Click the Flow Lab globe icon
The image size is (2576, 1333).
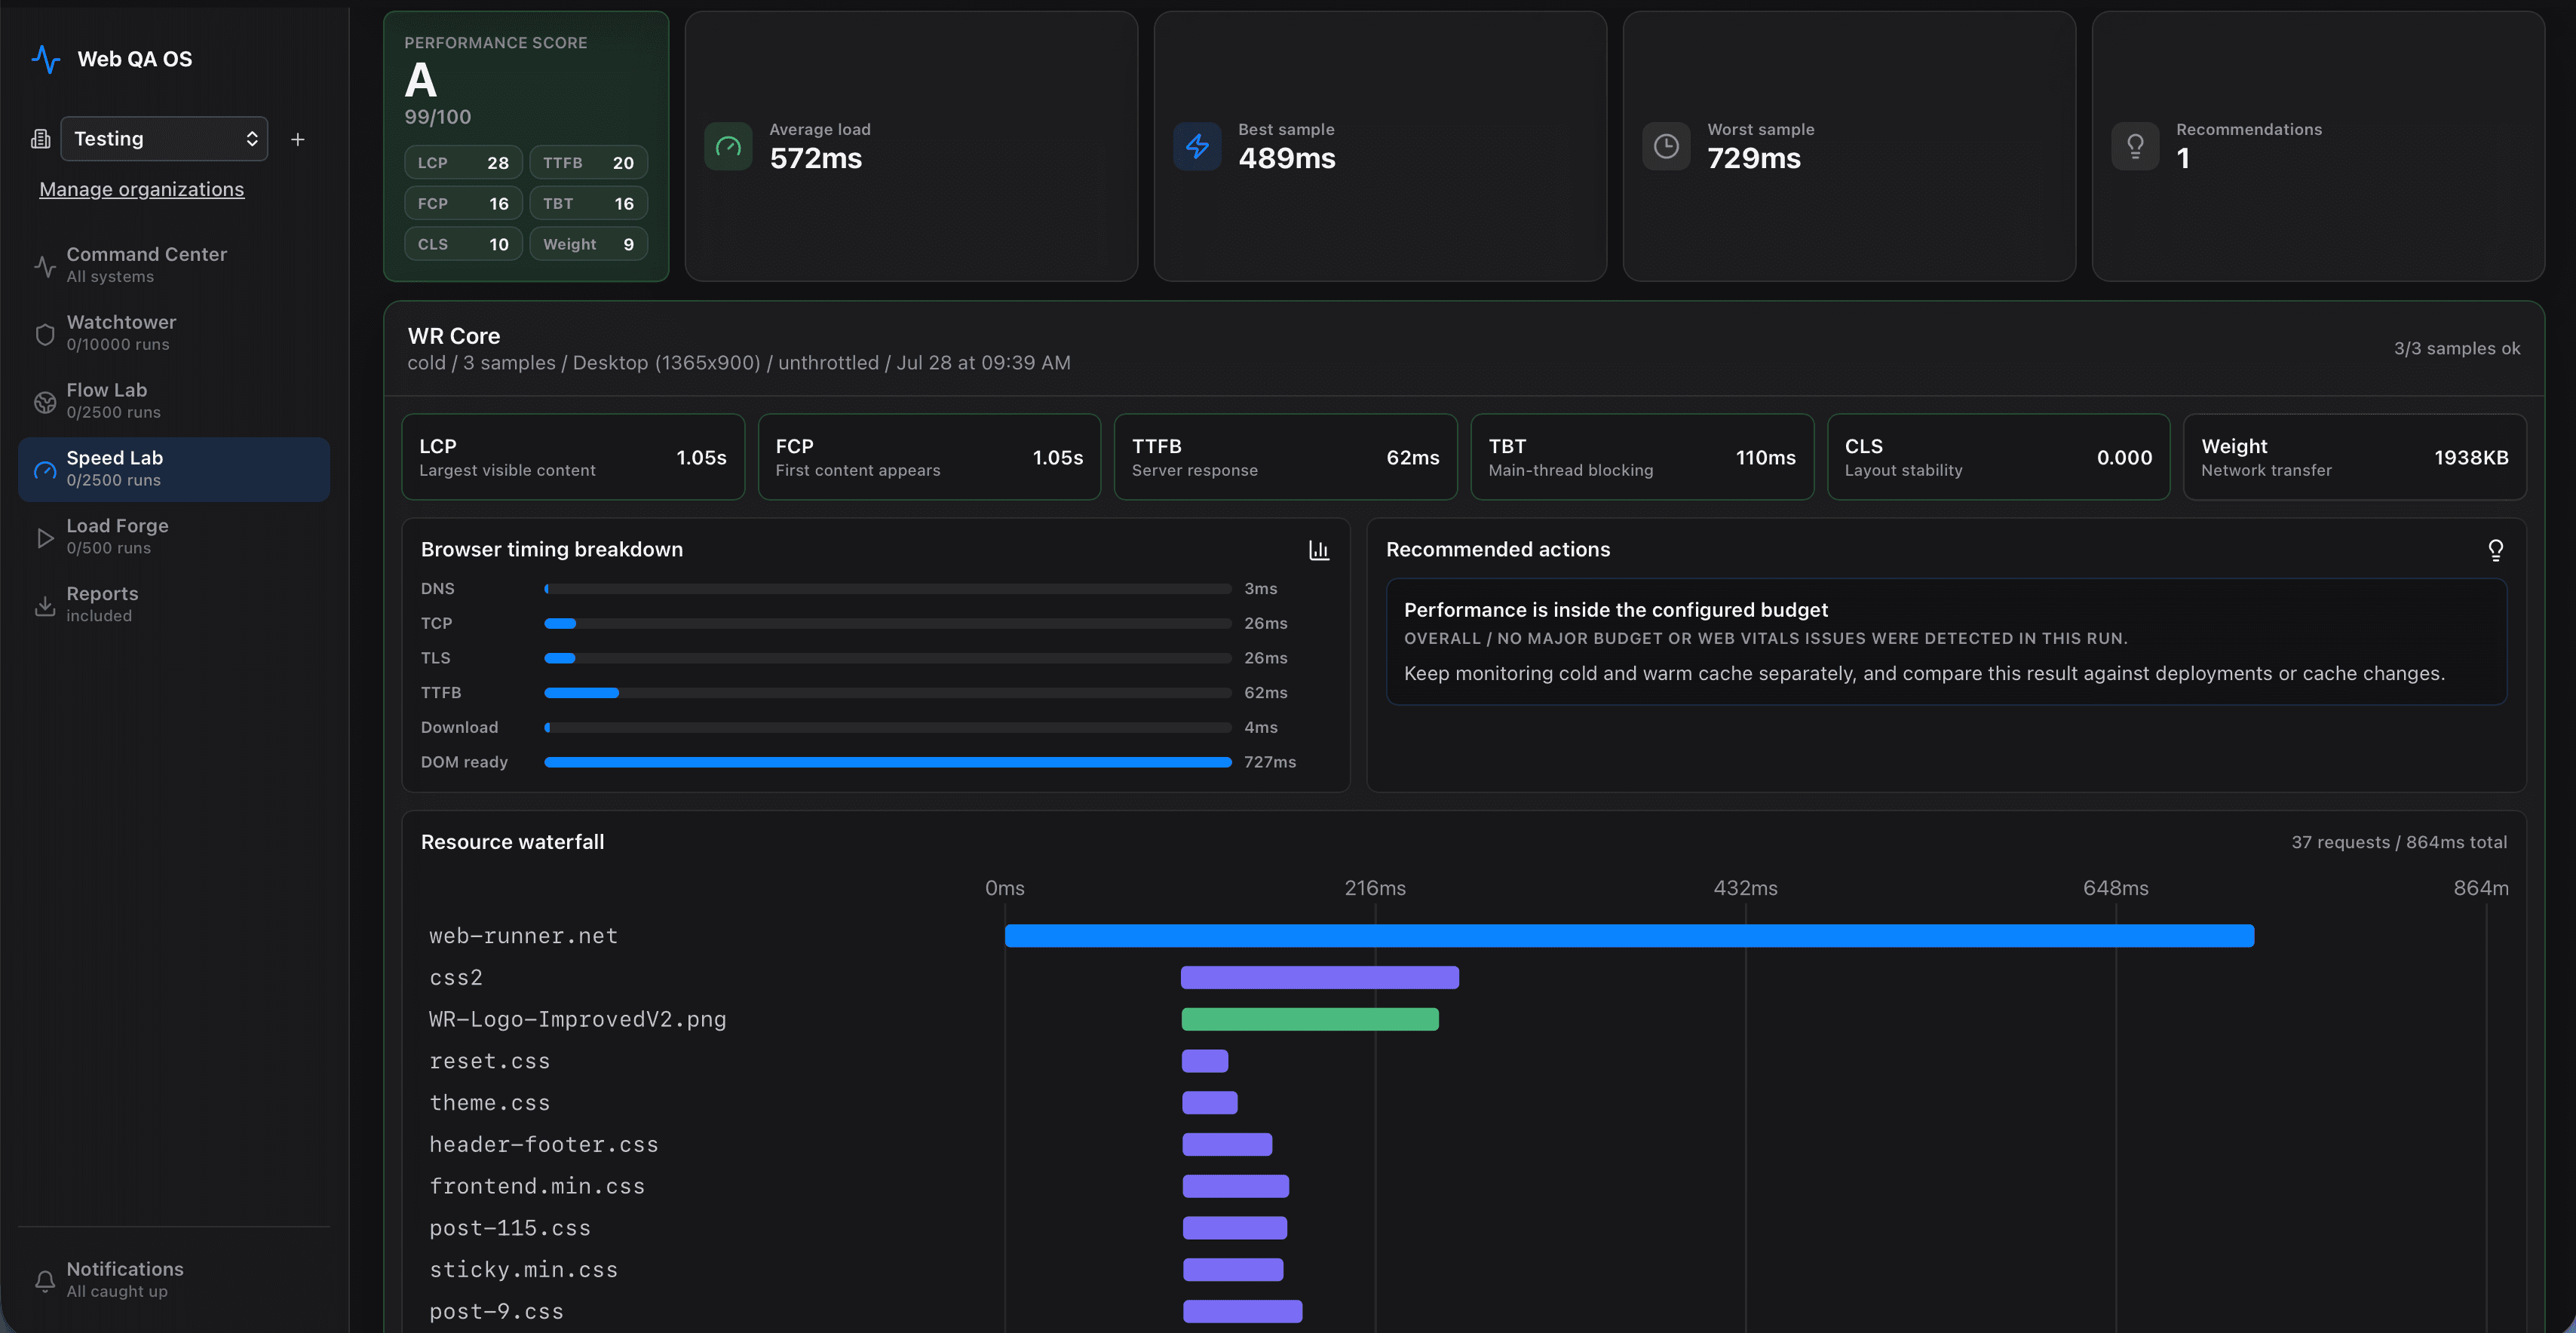click(45, 402)
